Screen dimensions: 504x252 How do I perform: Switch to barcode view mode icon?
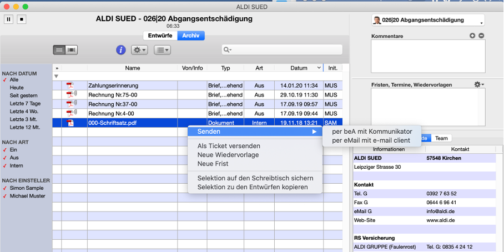coord(72,50)
